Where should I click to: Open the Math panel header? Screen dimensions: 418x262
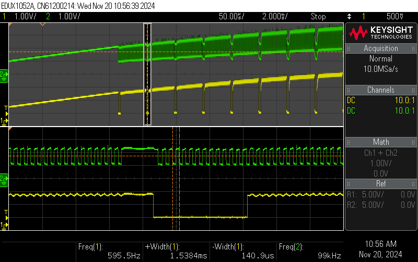tap(381, 142)
